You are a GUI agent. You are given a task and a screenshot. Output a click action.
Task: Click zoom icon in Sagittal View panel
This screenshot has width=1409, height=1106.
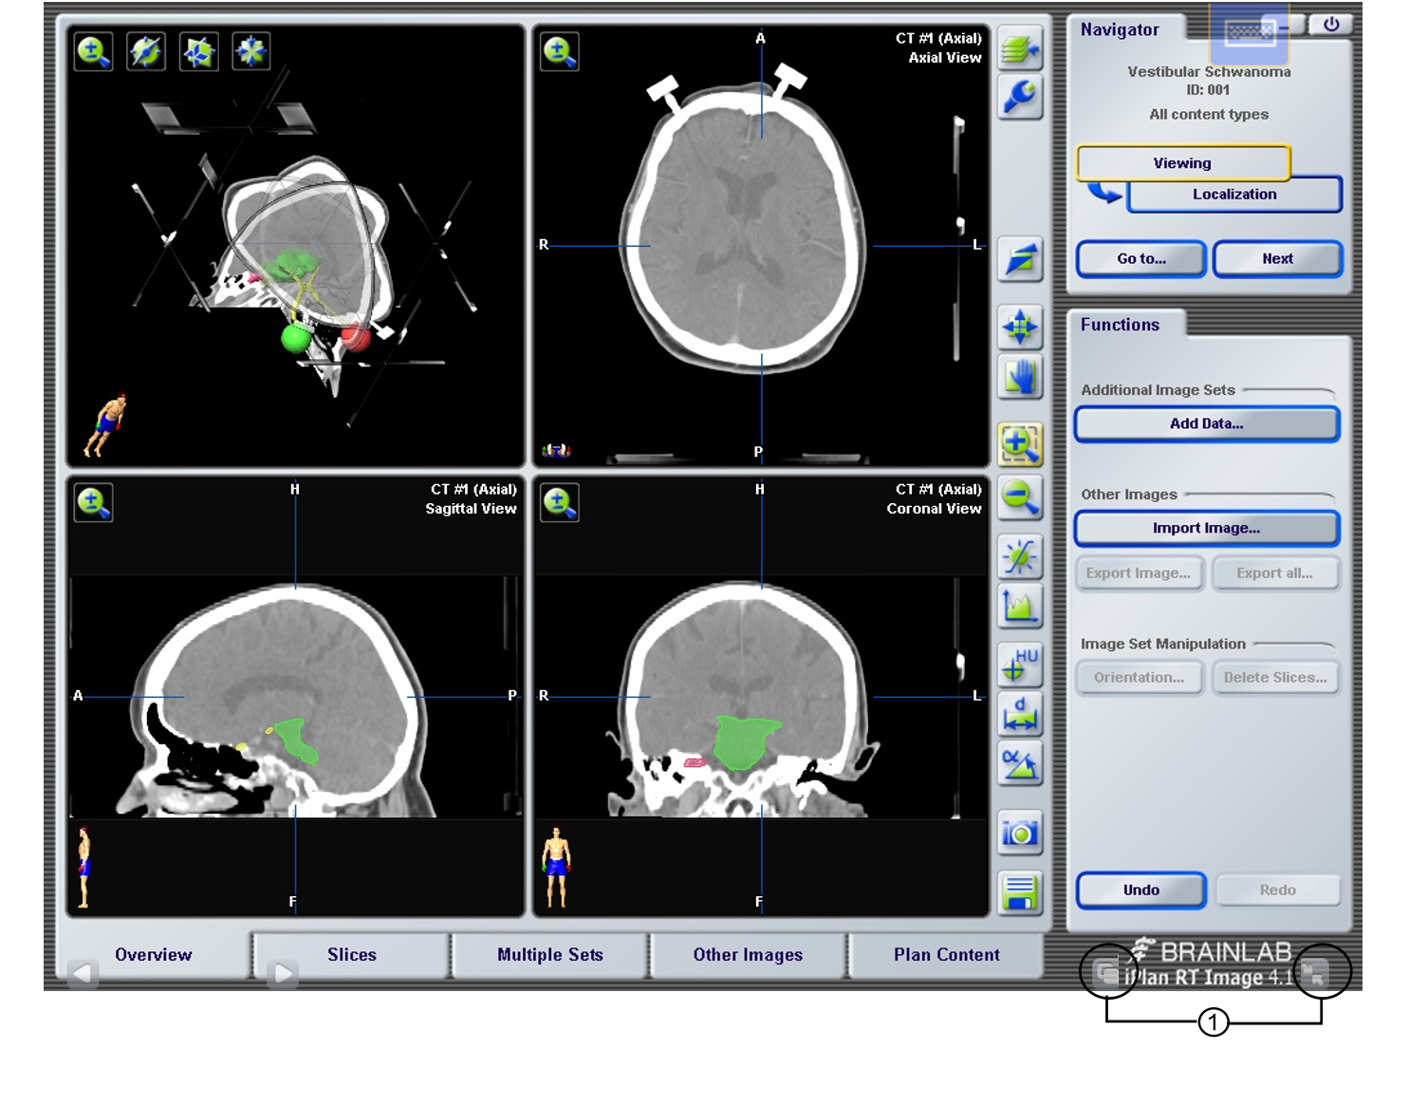tap(94, 502)
